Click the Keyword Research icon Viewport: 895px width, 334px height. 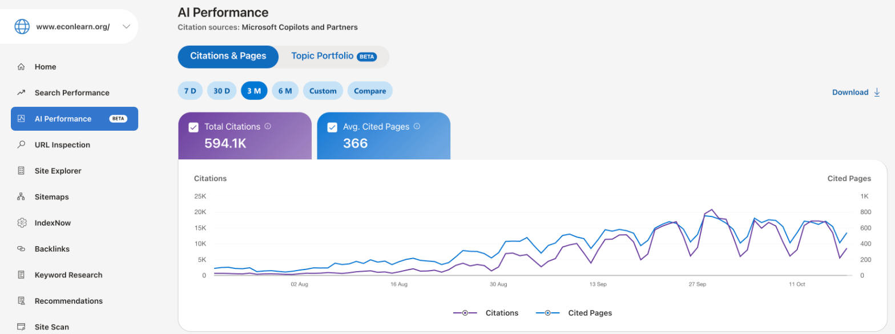pyautogui.click(x=21, y=275)
